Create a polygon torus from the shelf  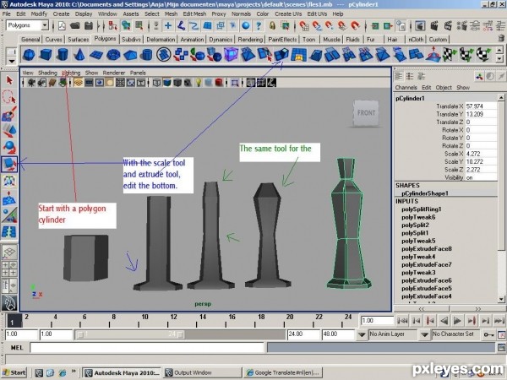[x=113, y=54]
